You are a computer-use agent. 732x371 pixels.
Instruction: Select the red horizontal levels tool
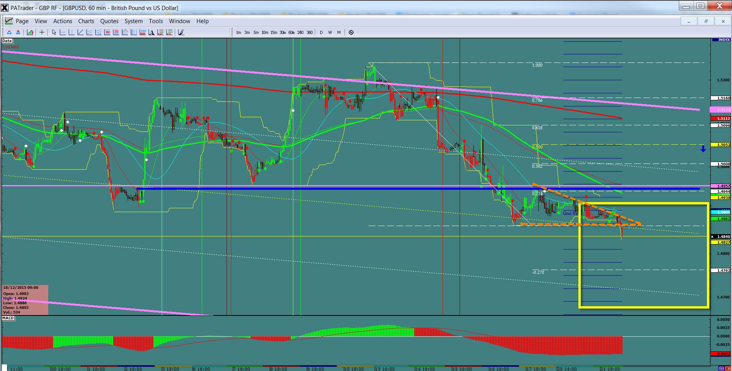[x=116, y=32]
